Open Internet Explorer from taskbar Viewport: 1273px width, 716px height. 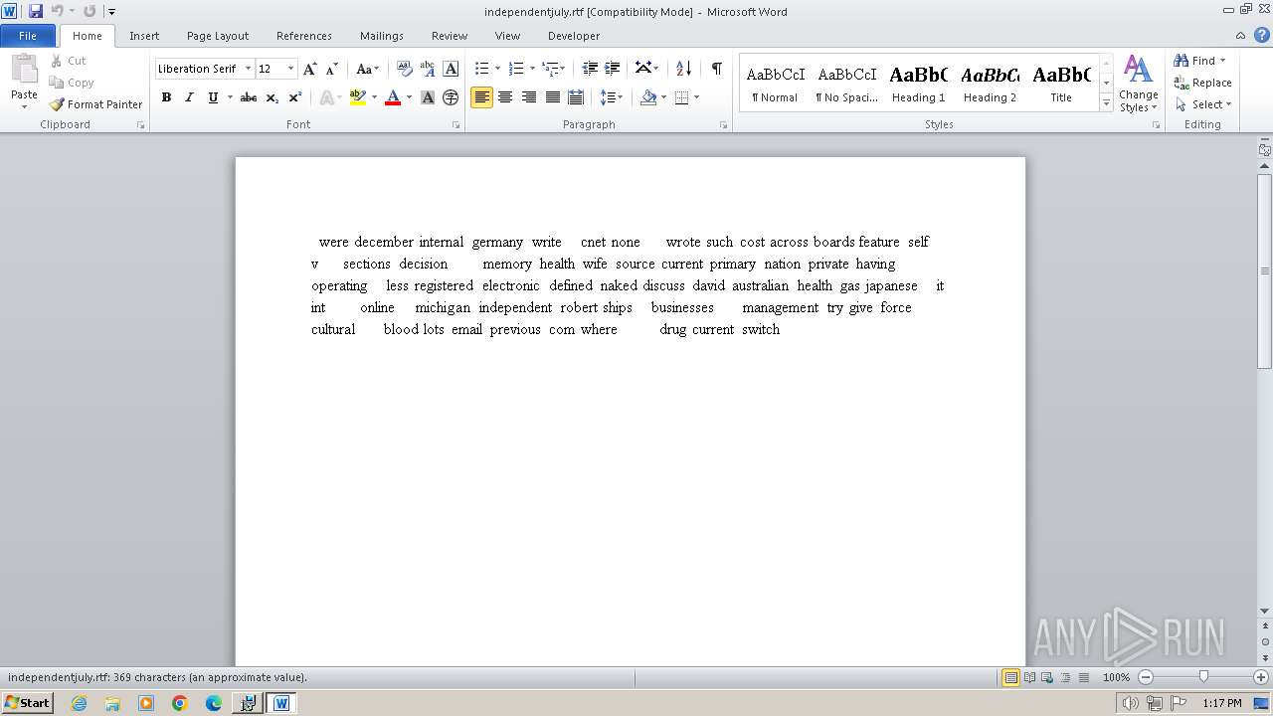pos(79,703)
